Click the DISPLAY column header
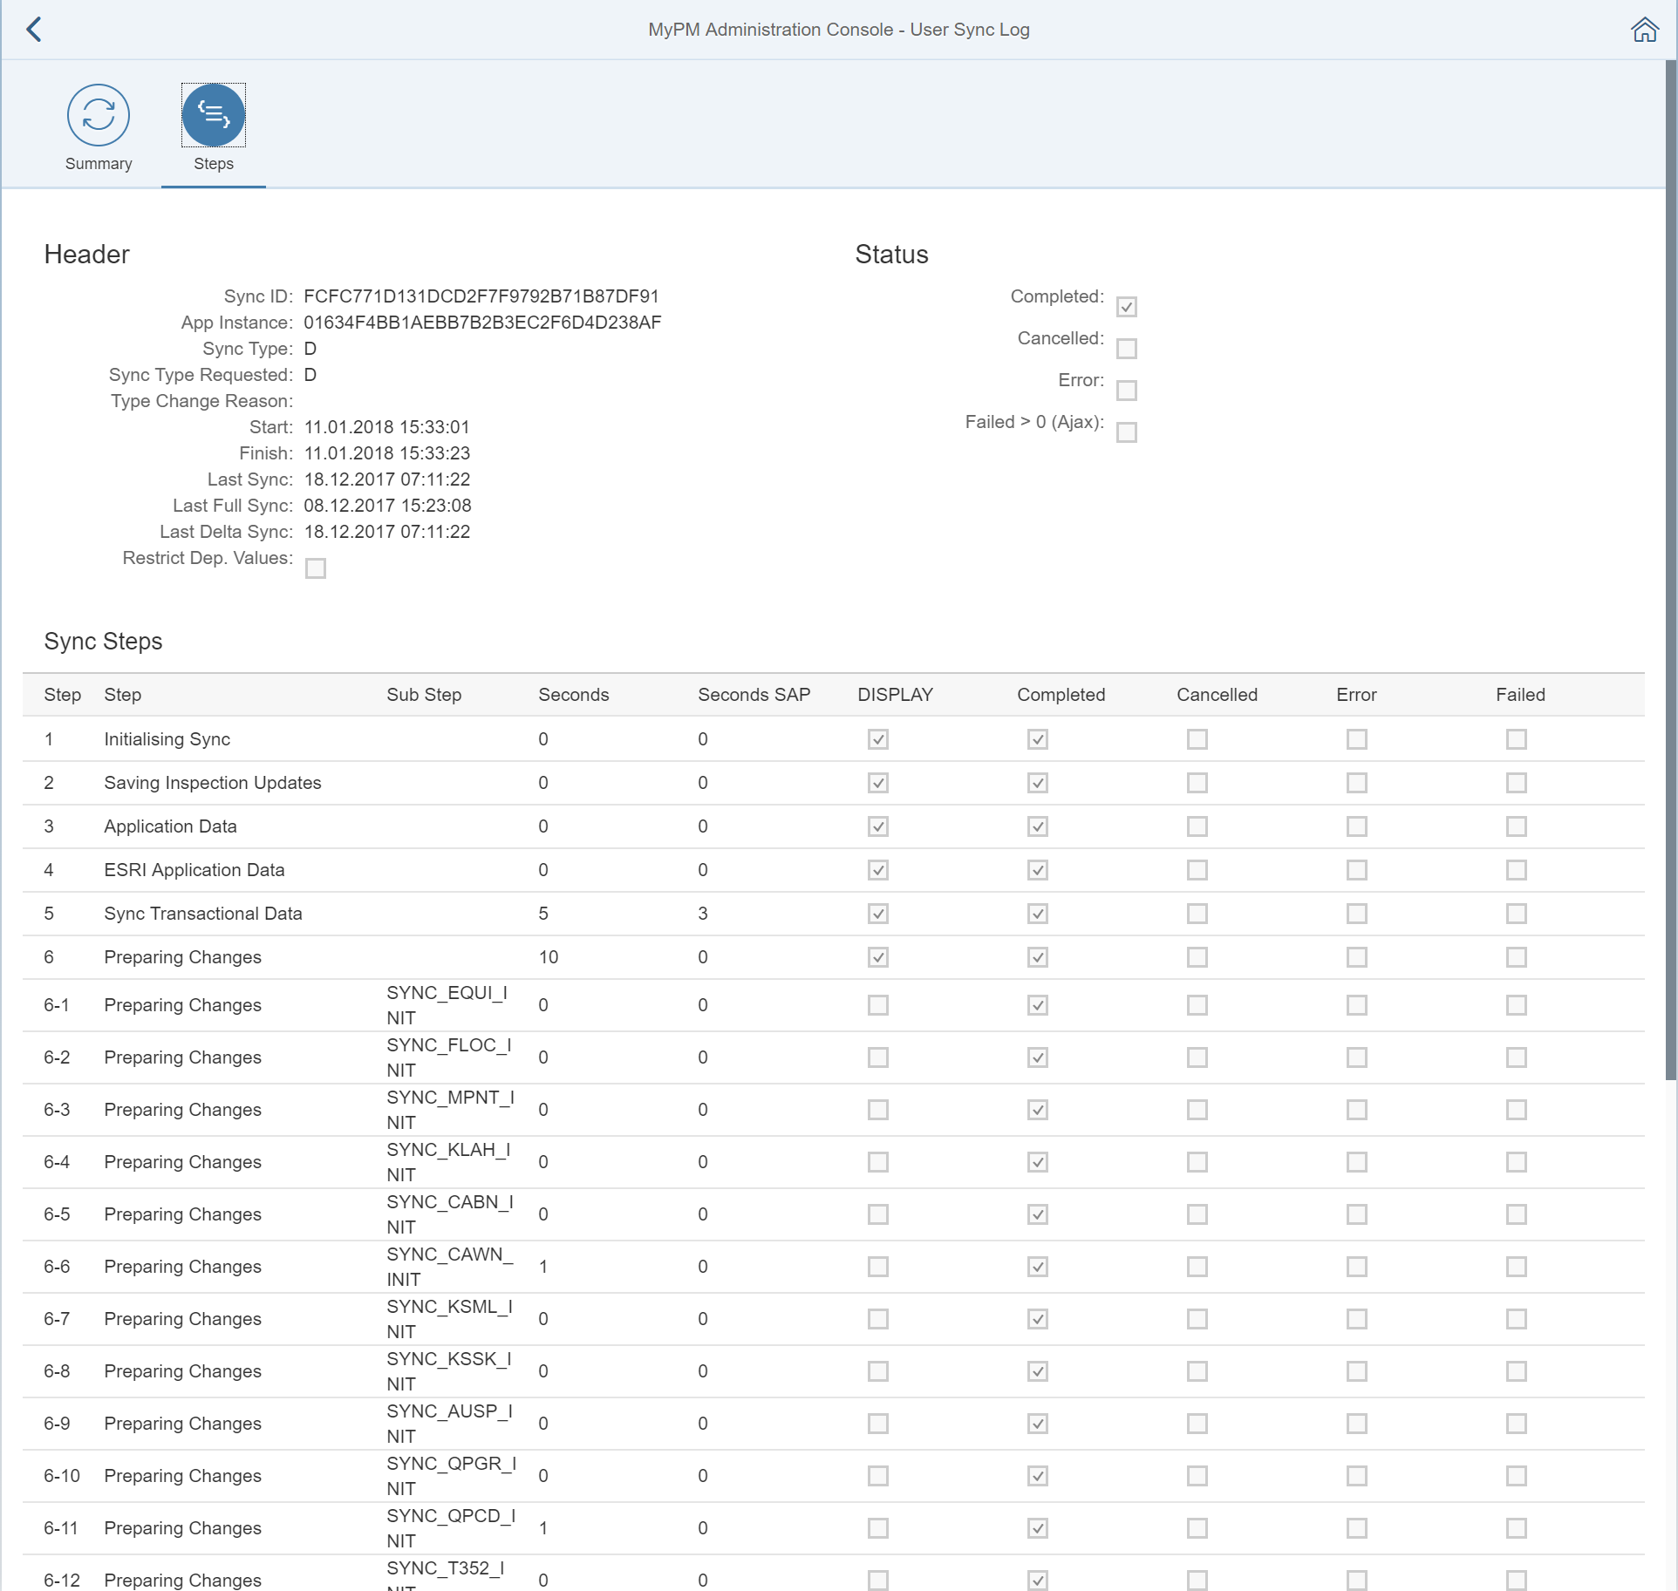1678x1591 pixels. [x=895, y=695]
